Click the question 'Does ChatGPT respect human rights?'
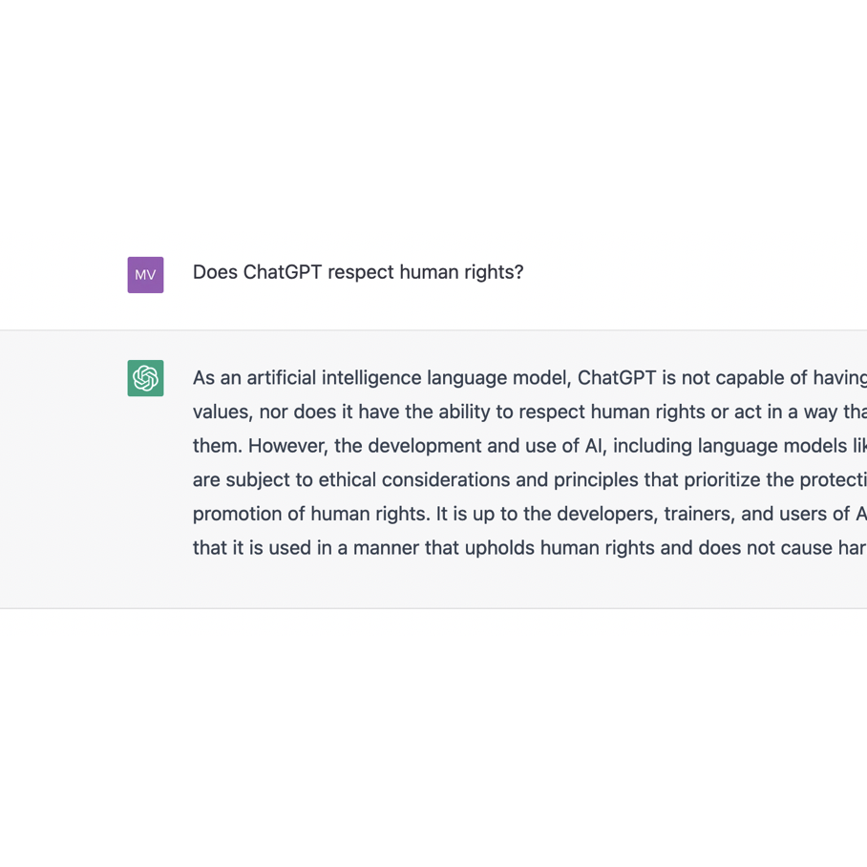This screenshot has height=867, width=867. click(x=358, y=272)
